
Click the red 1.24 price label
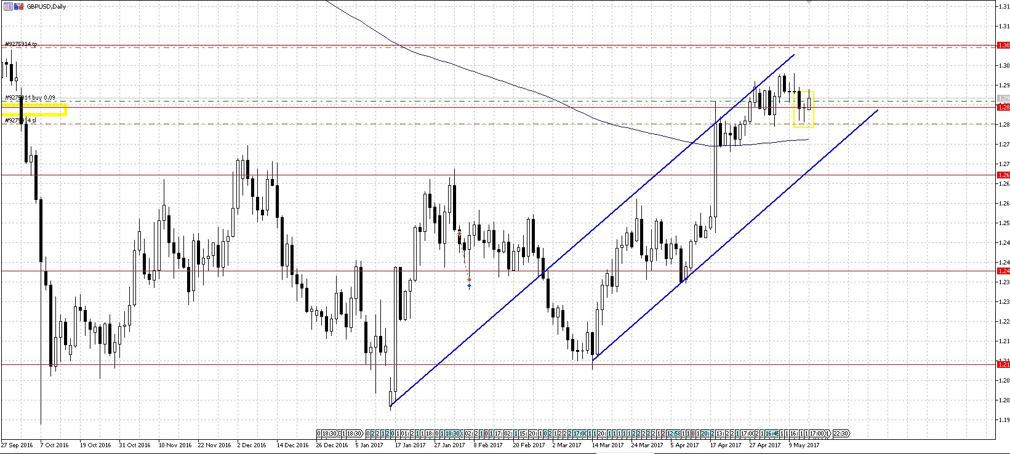(1003, 271)
